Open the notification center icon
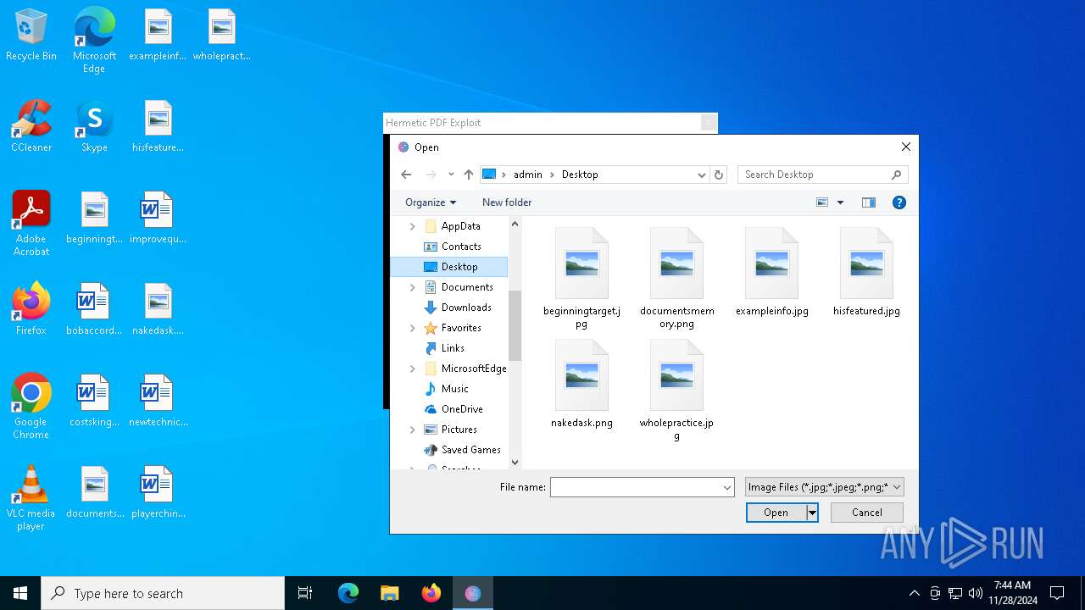 point(1057,593)
